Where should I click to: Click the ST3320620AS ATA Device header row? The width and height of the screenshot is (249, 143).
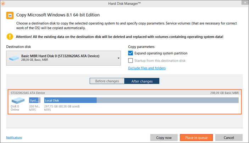[28, 93]
